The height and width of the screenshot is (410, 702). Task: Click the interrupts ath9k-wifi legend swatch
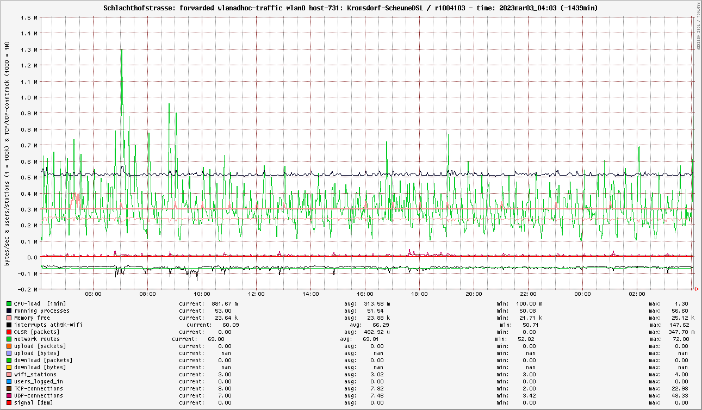pos(9,325)
